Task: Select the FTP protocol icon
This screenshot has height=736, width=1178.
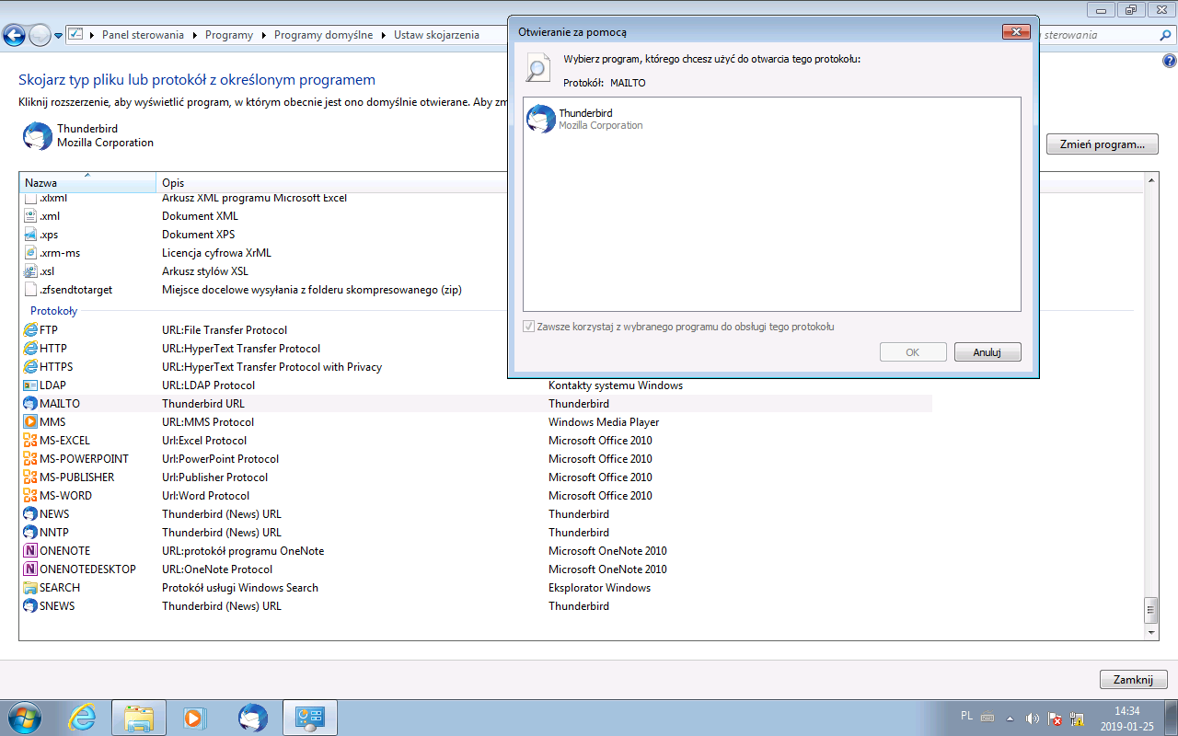Action: click(30, 330)
